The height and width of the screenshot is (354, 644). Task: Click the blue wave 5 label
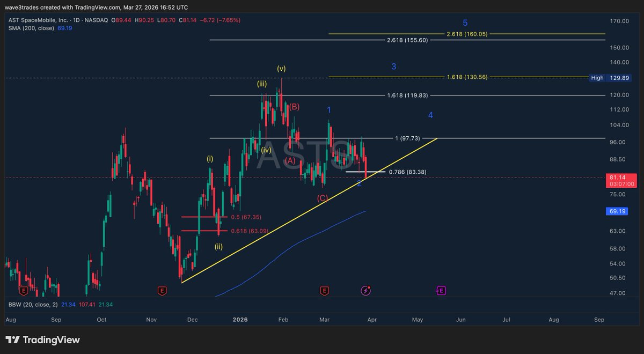(x=465, y=23)
